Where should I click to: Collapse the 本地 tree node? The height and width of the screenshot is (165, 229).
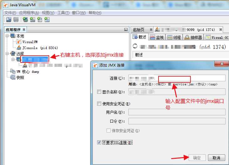point(7,36)
